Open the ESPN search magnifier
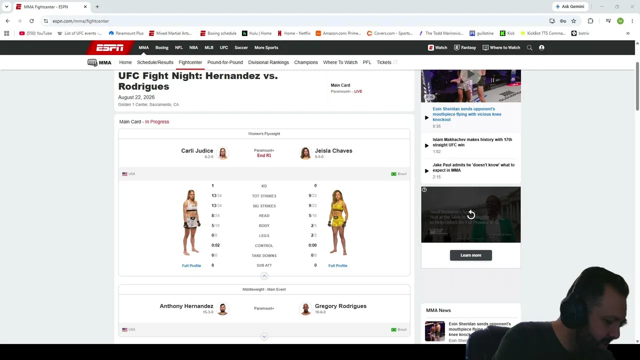The width and height of the screenshot is (640, 360). pyautogui.click(x=529, y=47)
